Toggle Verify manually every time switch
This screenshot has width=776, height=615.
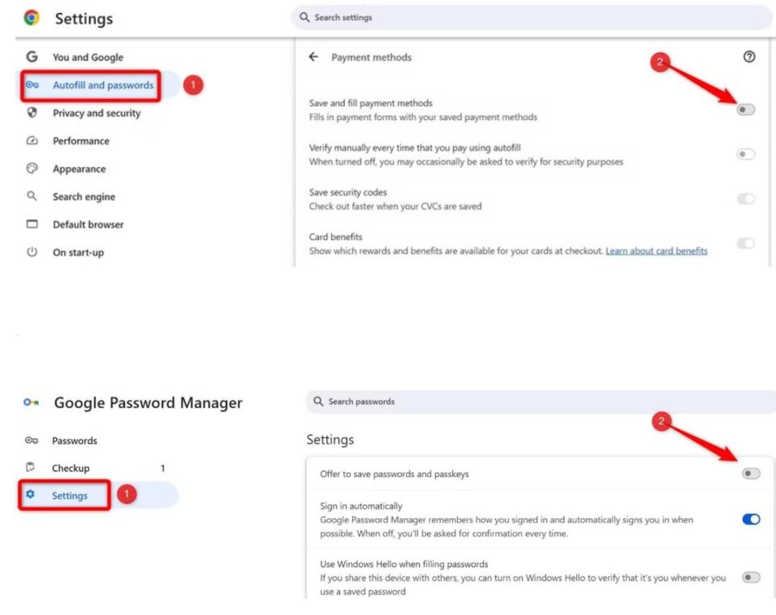coord(746,154)
